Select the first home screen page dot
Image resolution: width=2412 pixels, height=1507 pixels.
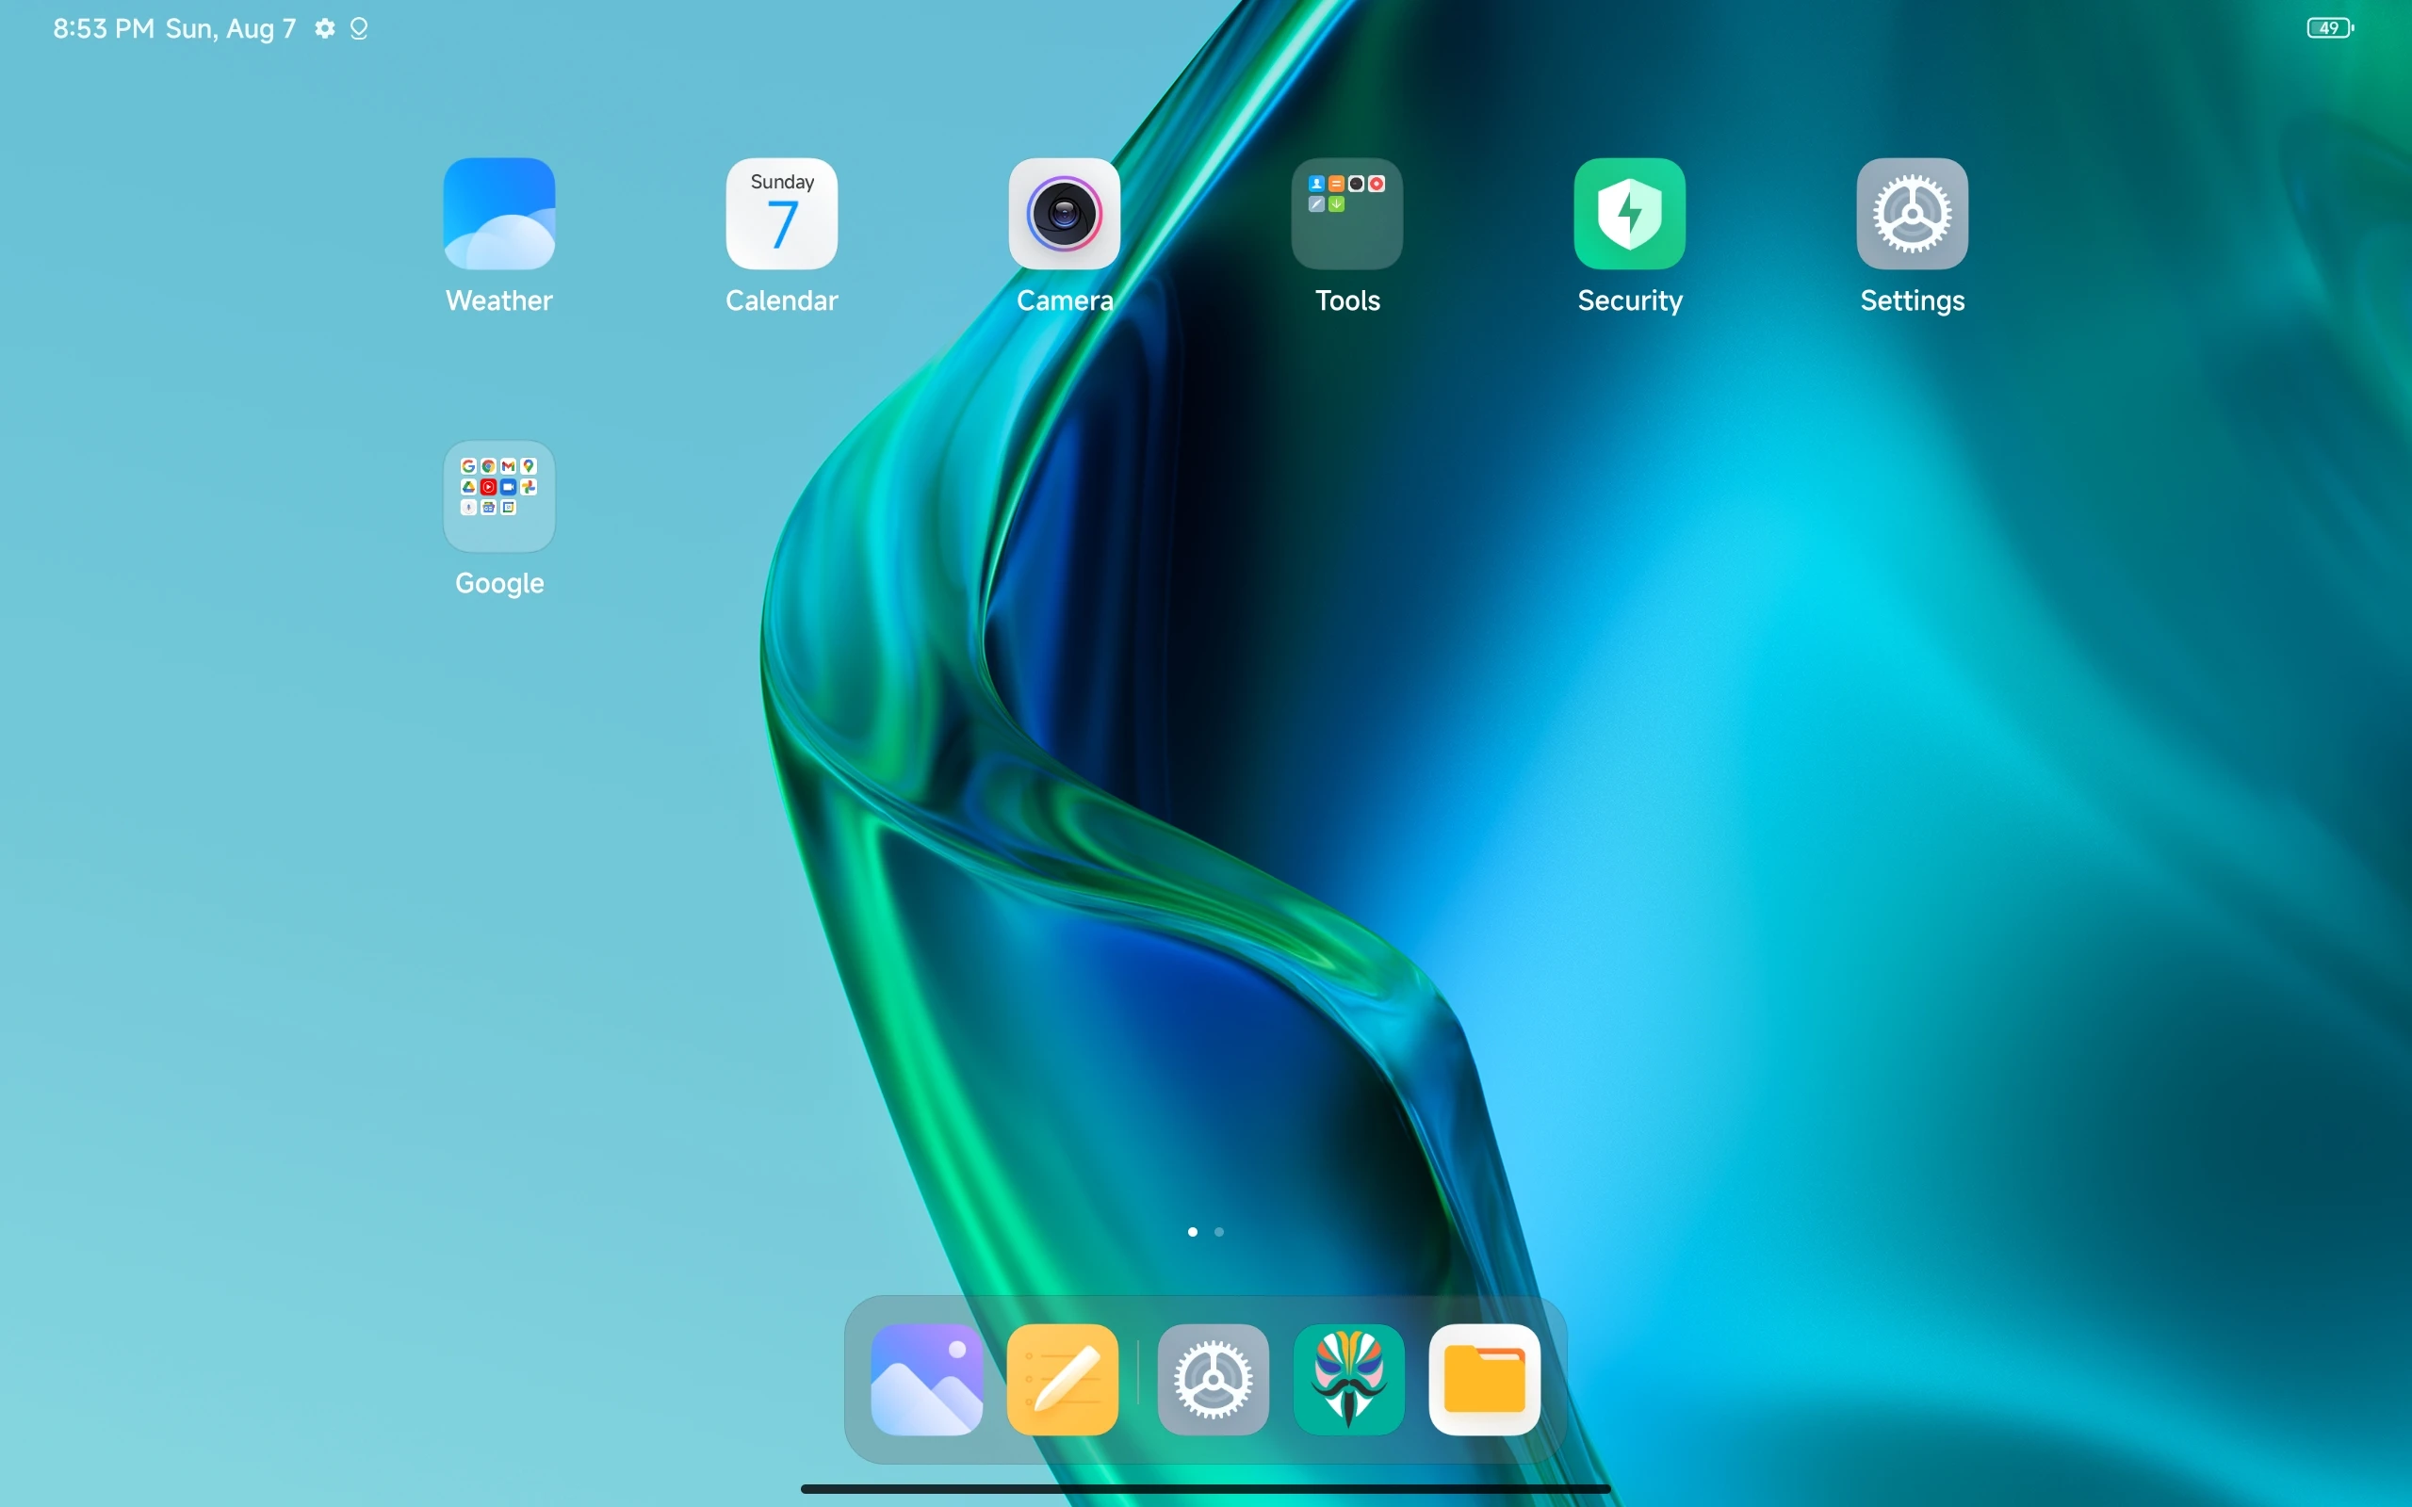(1192, 1232)
